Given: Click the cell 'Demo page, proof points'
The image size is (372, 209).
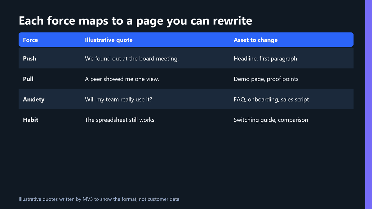Looking at the screenshot, I should coord(266,79).
